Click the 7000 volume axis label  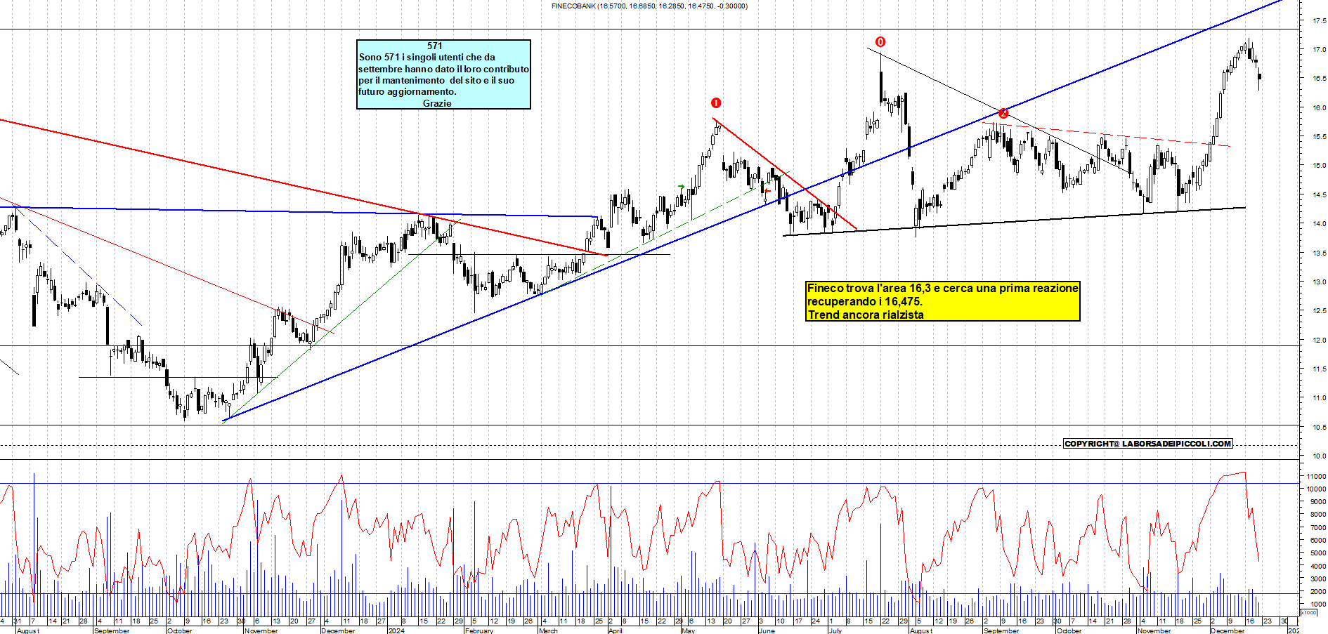(x=1318, y=528)
